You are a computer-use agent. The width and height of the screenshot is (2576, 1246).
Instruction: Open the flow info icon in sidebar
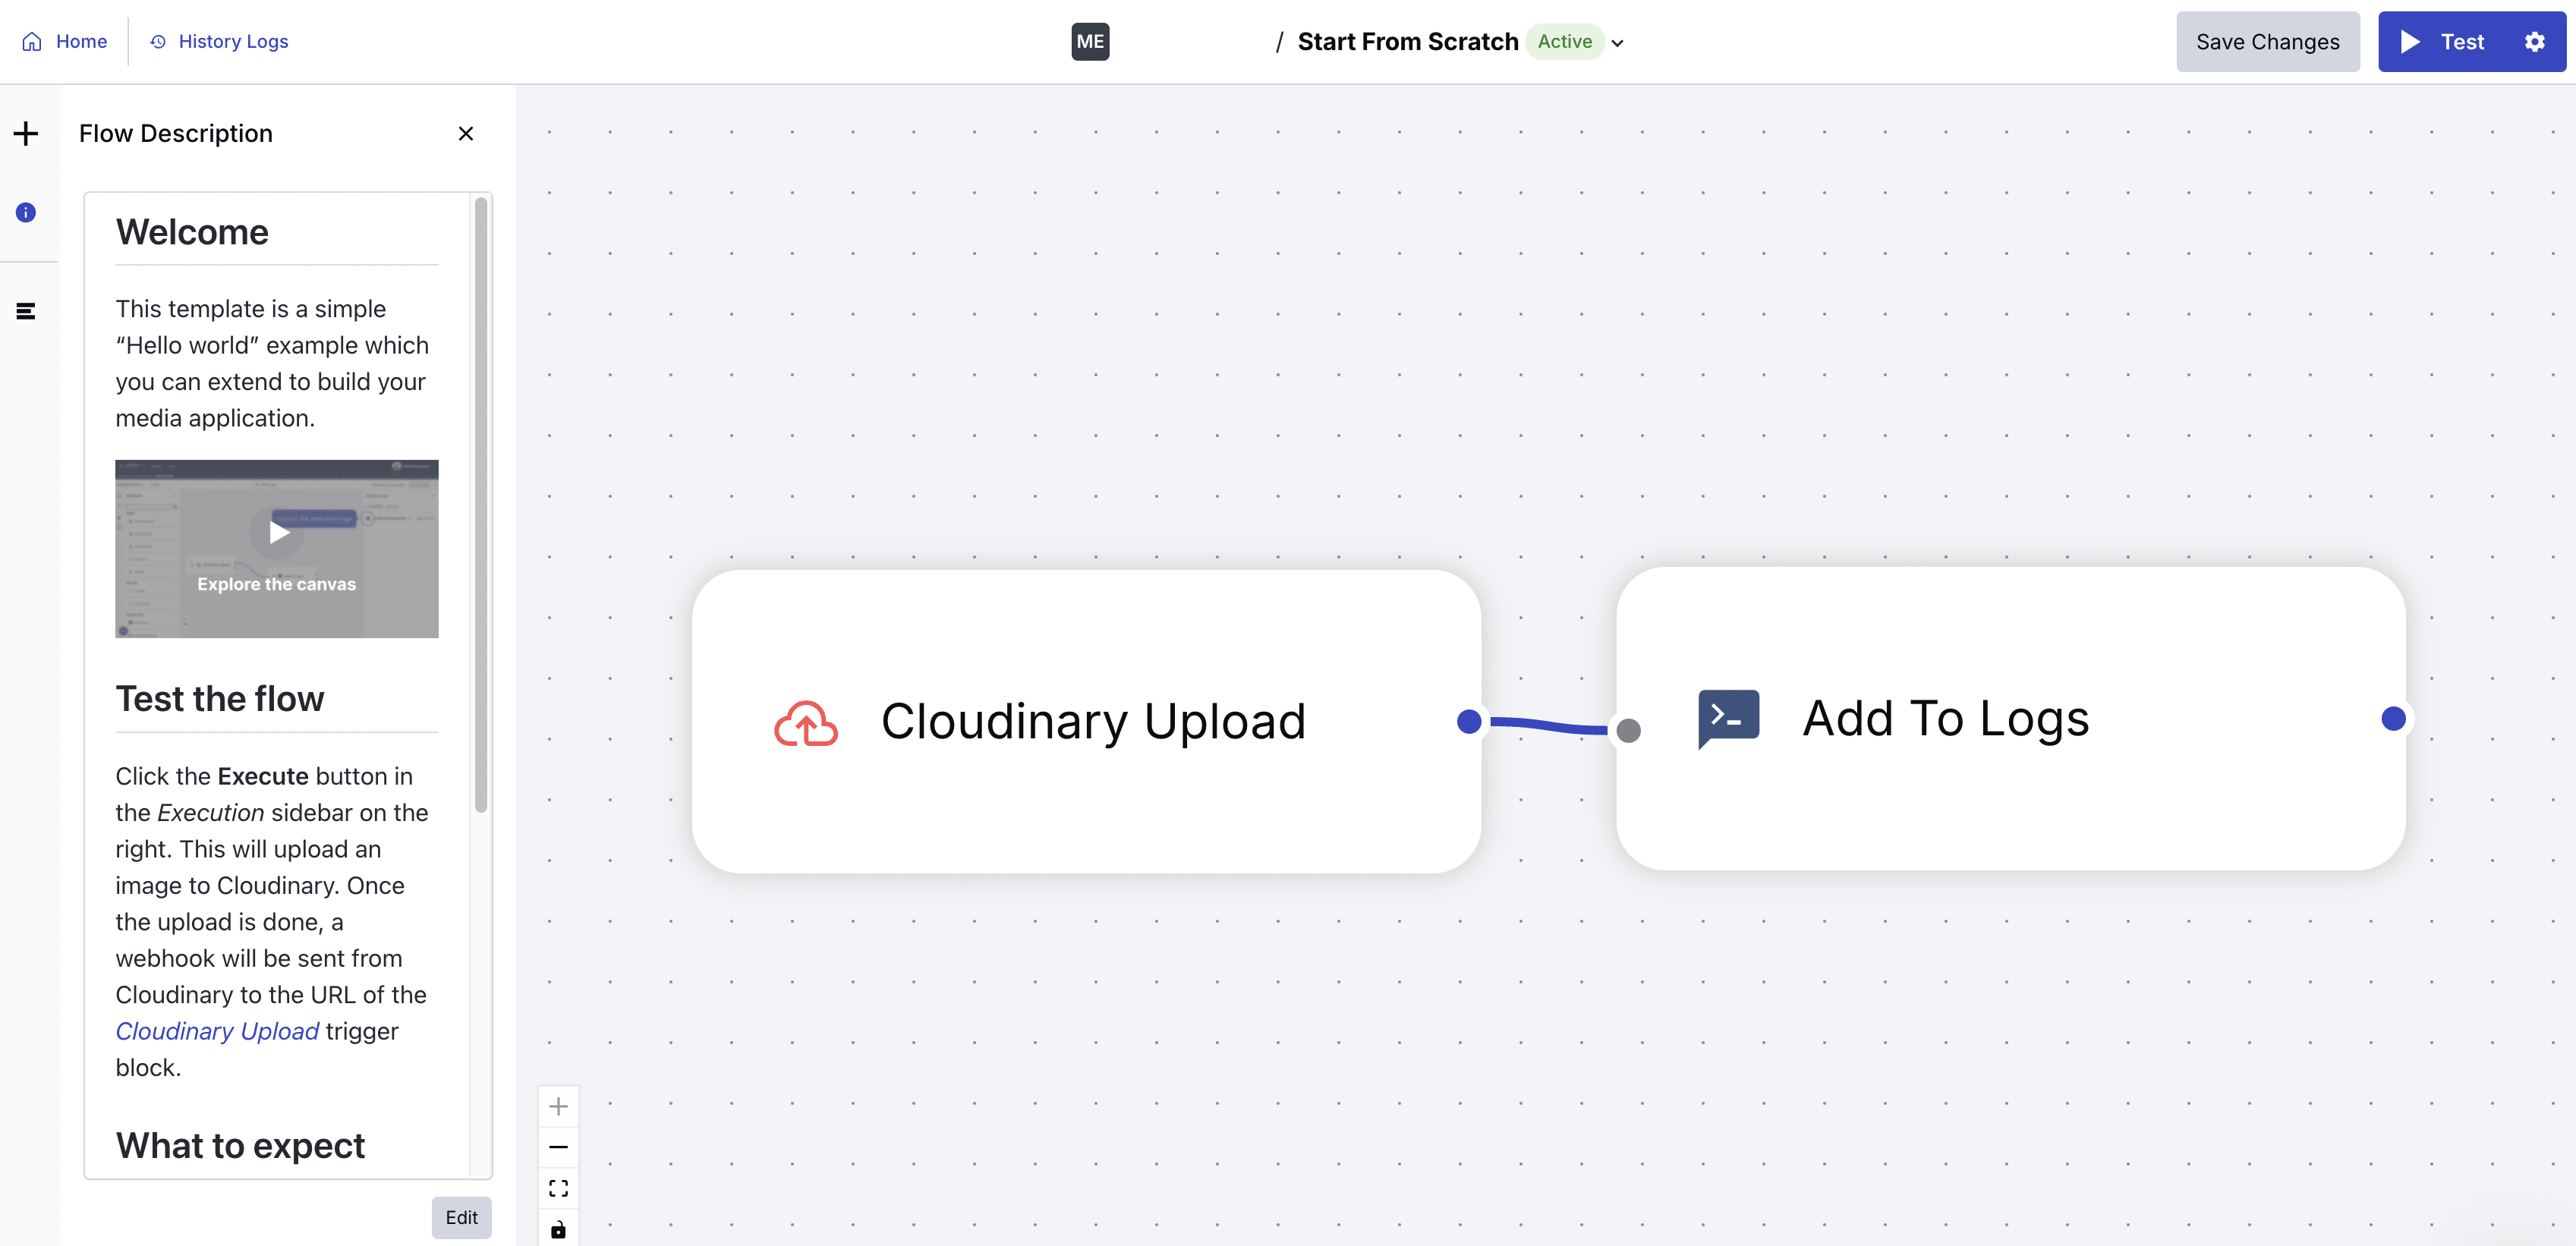(x=26, y=212)
